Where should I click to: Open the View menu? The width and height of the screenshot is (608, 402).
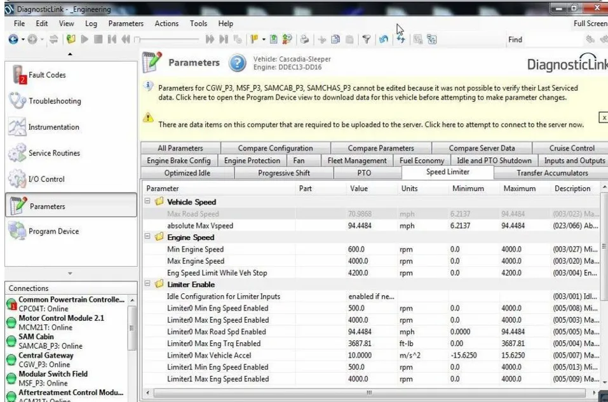click(66, 23)
